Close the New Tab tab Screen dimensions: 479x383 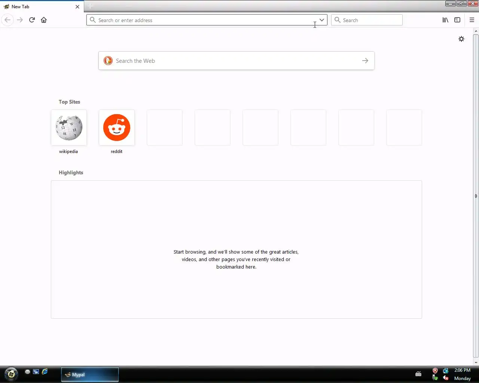pyautogui.click(x=77, y=7)
